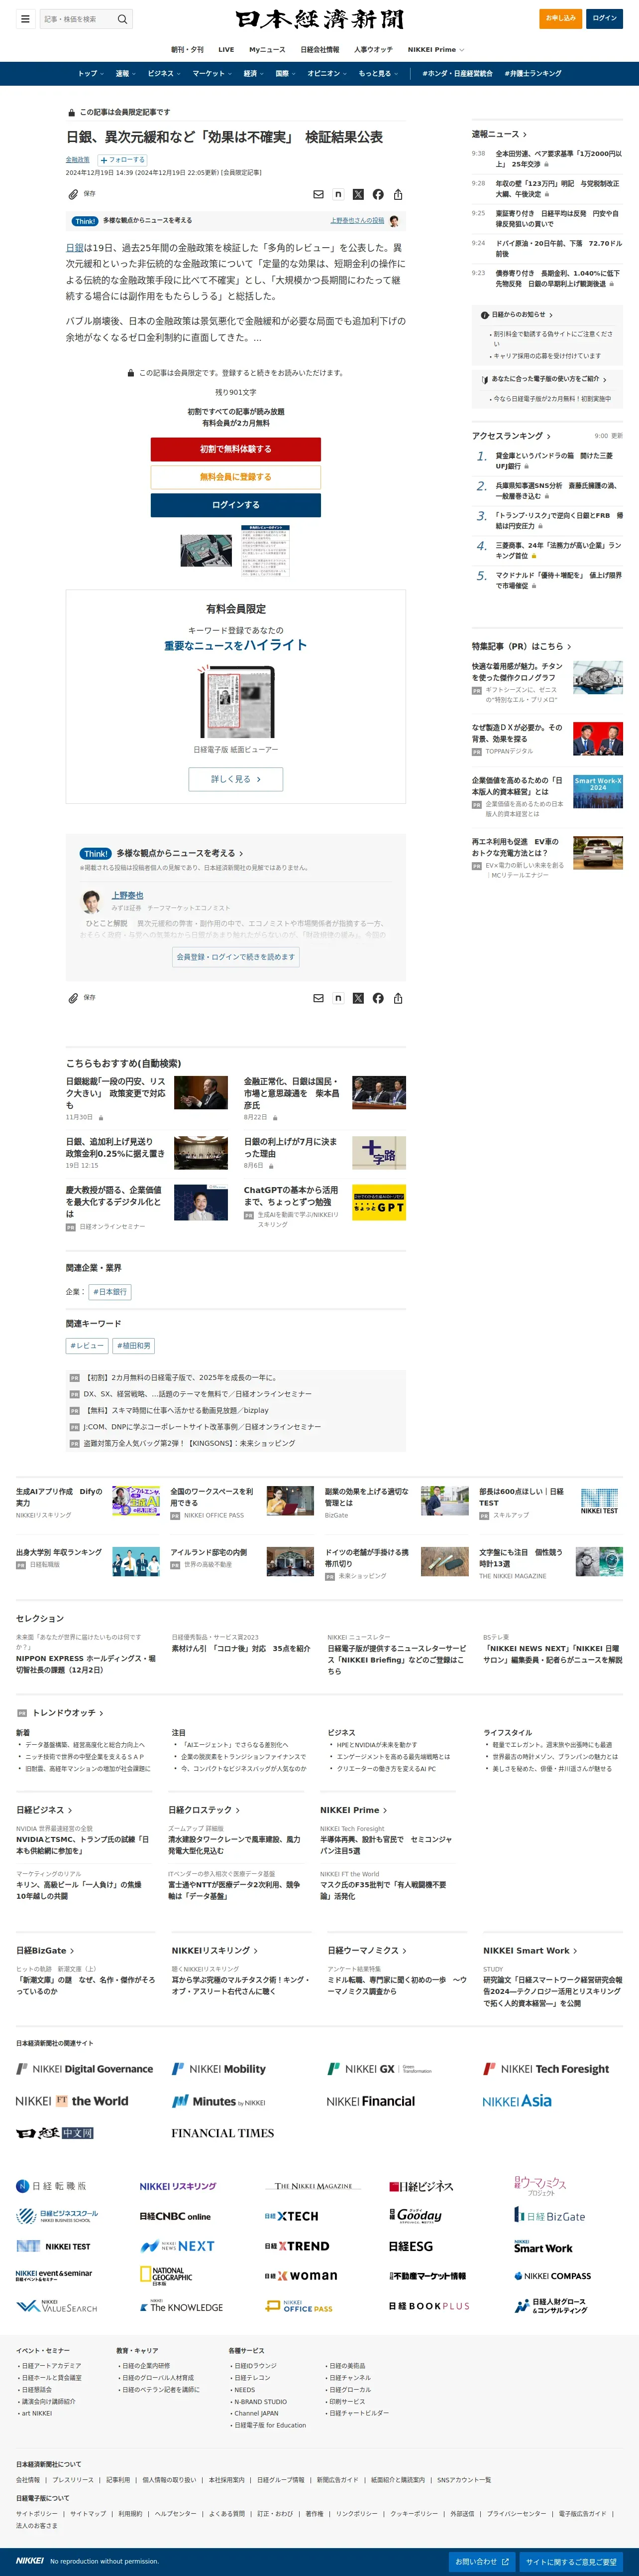Open the 日経CNBC online logo
This screenshot has width=639, height=2576.
[175, 2216]
